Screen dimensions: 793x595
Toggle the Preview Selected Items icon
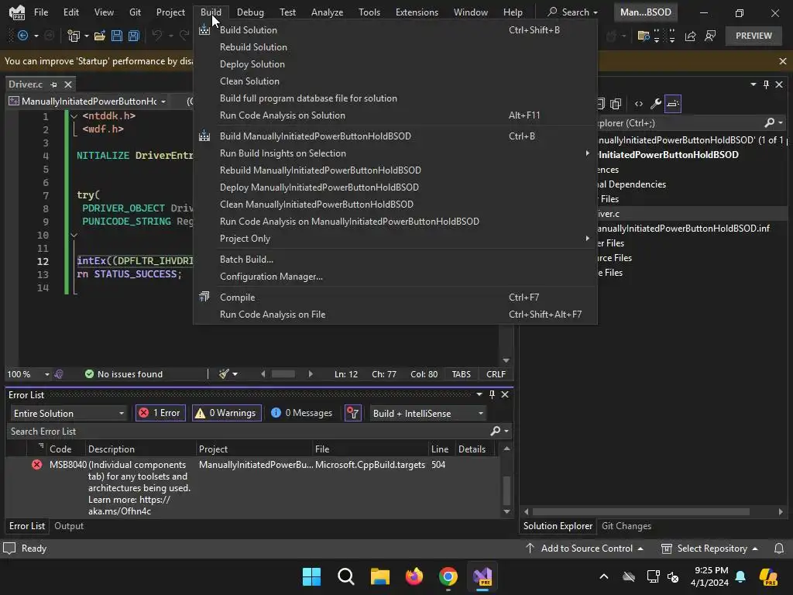tap(673, 104)
